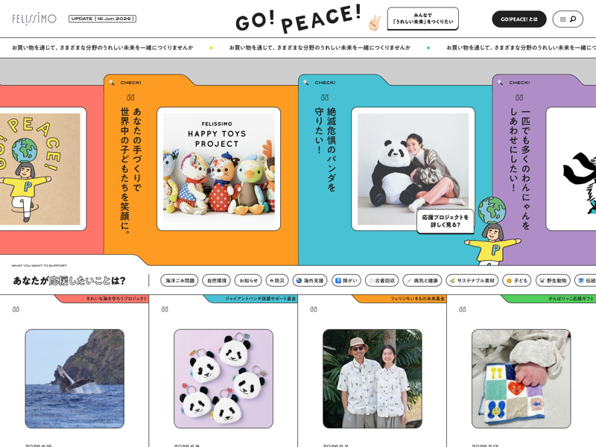
Task: Click the accessibility icon in 障がい tag
Action: [338, 281]
